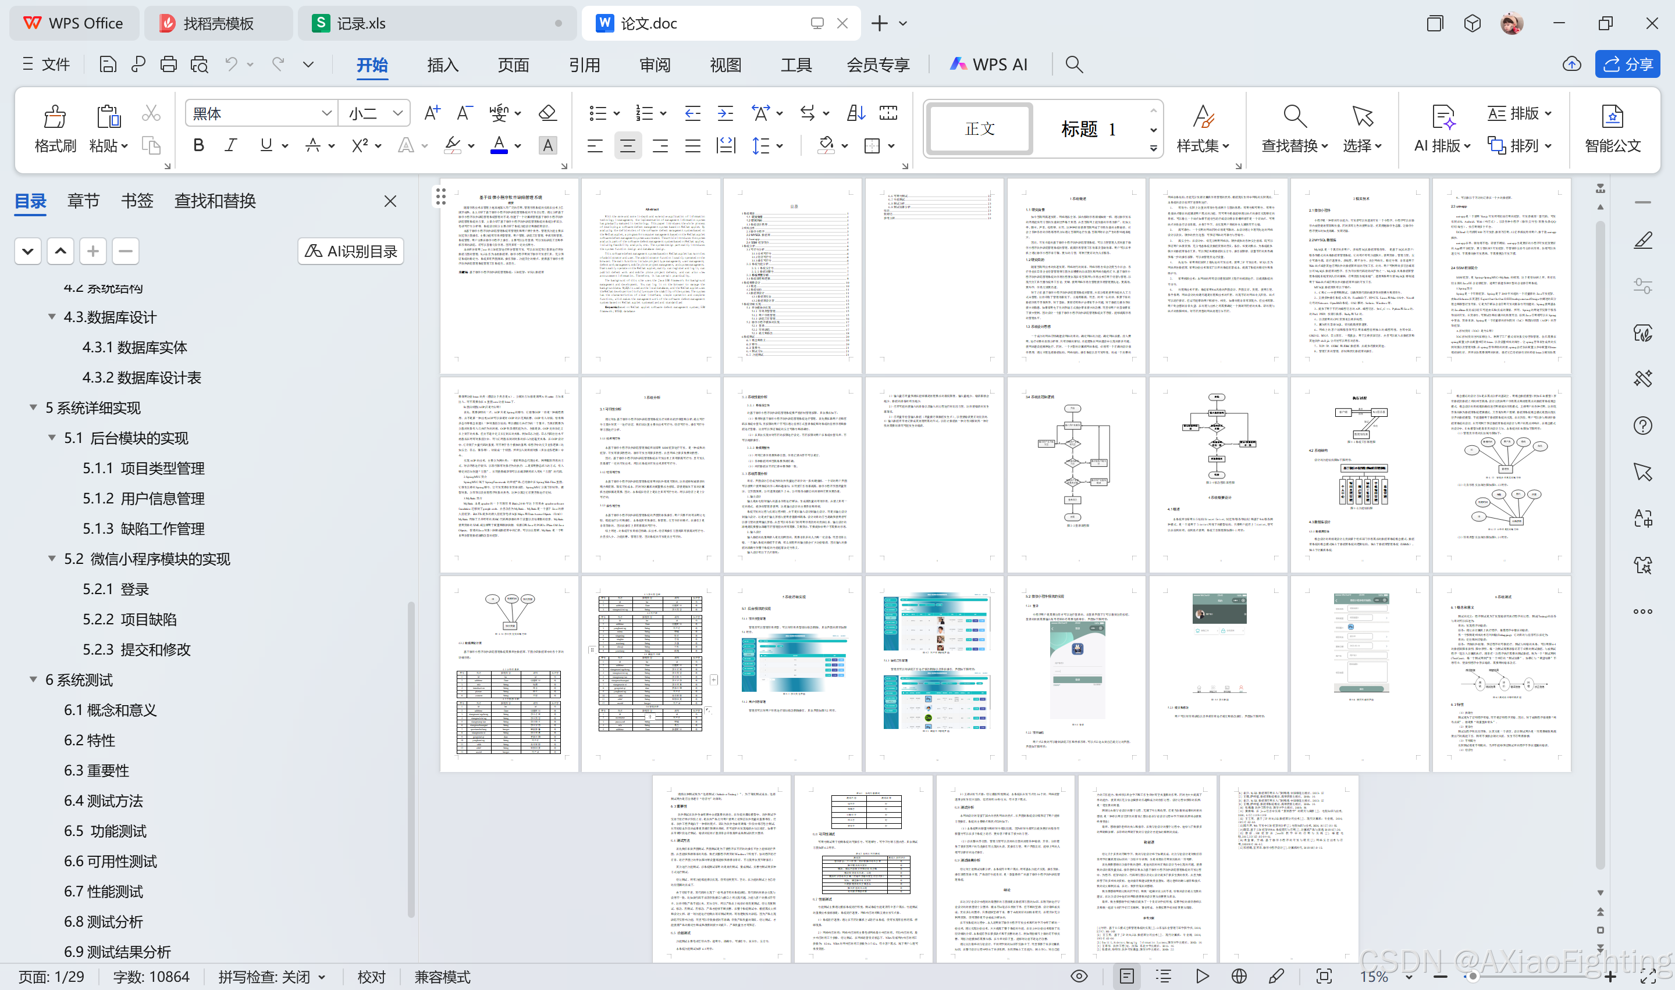Apply the 标题 1 style

(1088, 128)
